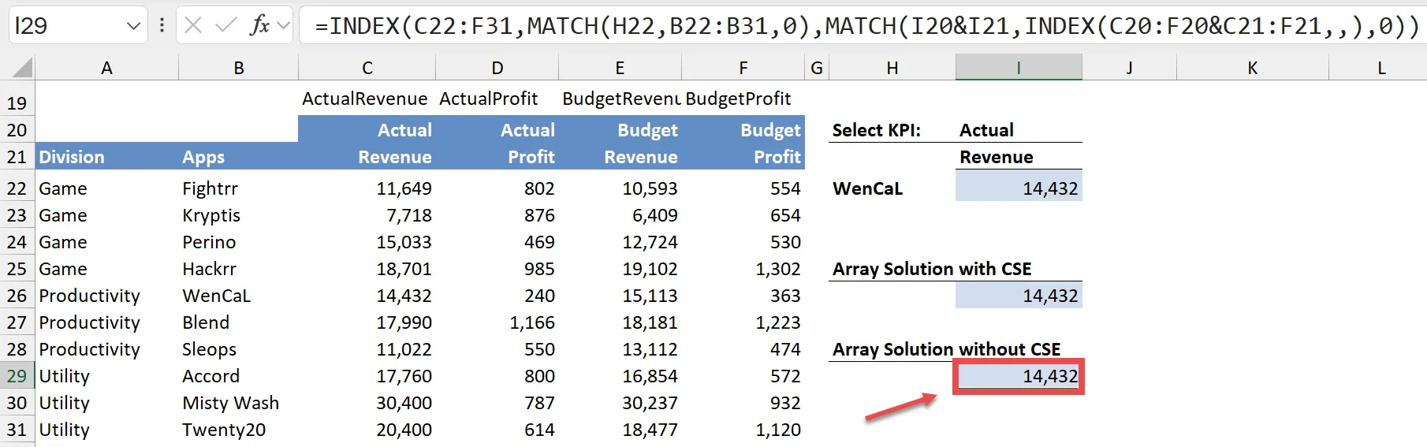Click the Name Box showing I29
The width and height of the screenshot is (1427, 447).
[67, 26]
